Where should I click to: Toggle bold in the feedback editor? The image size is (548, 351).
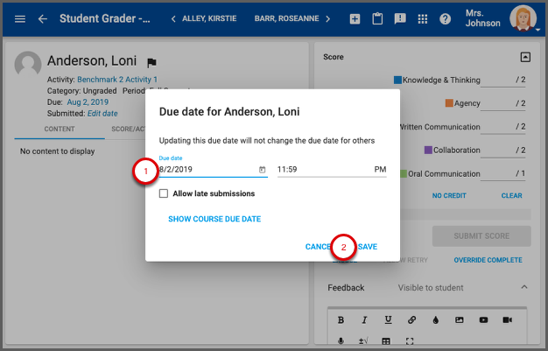coord(341,319)
